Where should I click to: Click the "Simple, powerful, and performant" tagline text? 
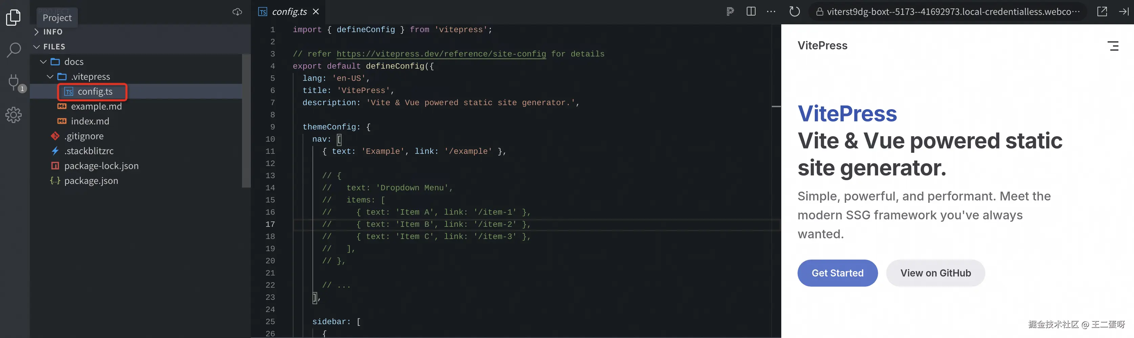point(924,215)
